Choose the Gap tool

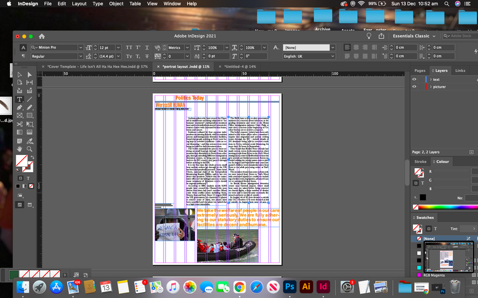29,82
